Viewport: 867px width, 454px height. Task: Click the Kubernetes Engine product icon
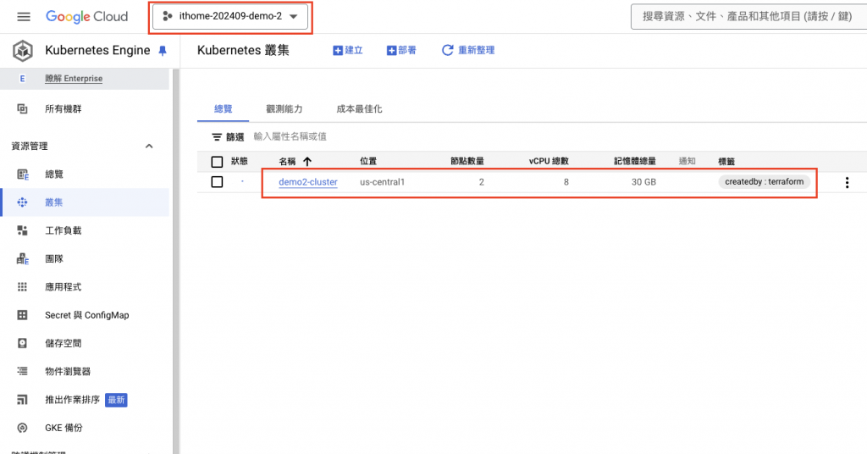[23, 50]
